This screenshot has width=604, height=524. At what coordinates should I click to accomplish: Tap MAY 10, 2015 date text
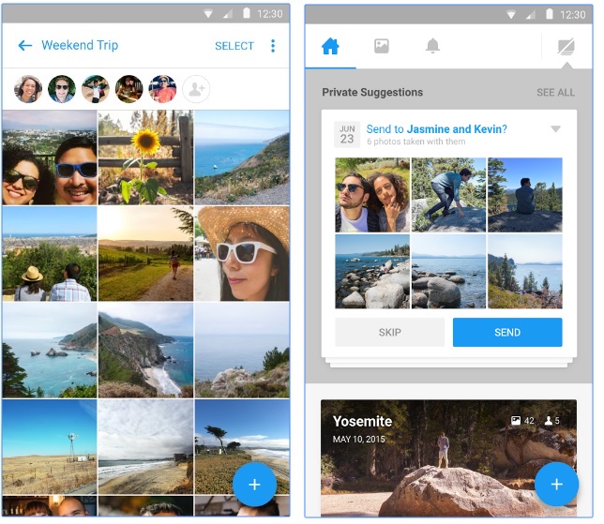tap(358, 440)
